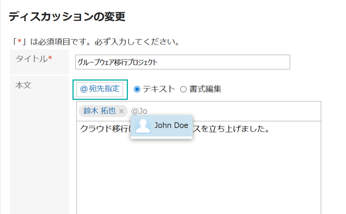Select John Doe's avatar icon in the suggestion
The height and width of the screenshot is (214, 346).
click(x=143, y=126)
